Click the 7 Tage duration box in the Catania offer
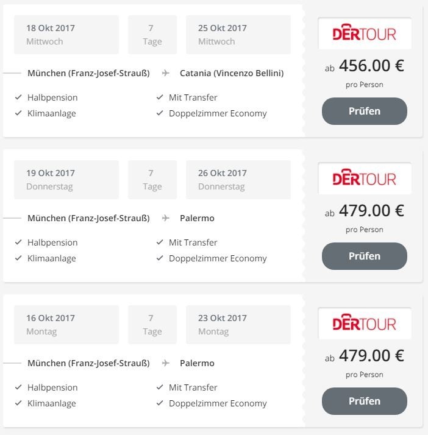The height and width of the screenshot is (435, 428). 152,35
